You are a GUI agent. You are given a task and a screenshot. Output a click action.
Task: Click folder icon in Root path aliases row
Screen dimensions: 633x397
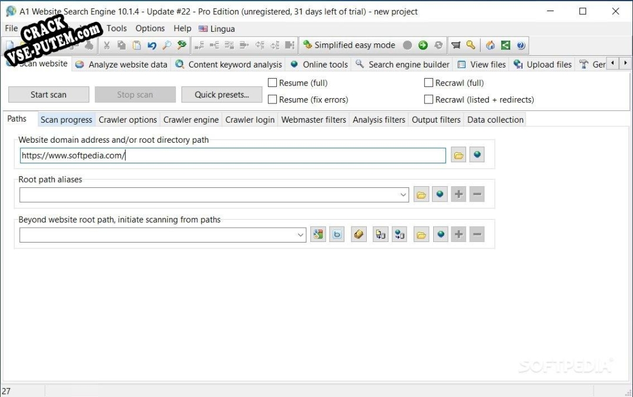pyautogui.click(x=421, y=195)
